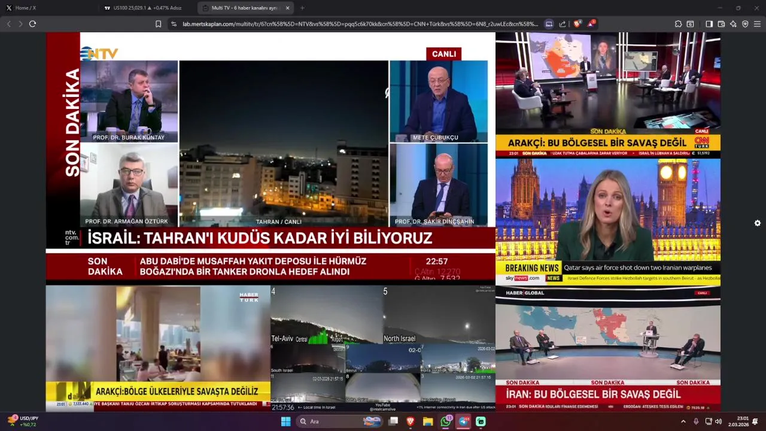Close the Multi TV tab
The height and width of the screenshot is (431, 766).
(287, 8)
